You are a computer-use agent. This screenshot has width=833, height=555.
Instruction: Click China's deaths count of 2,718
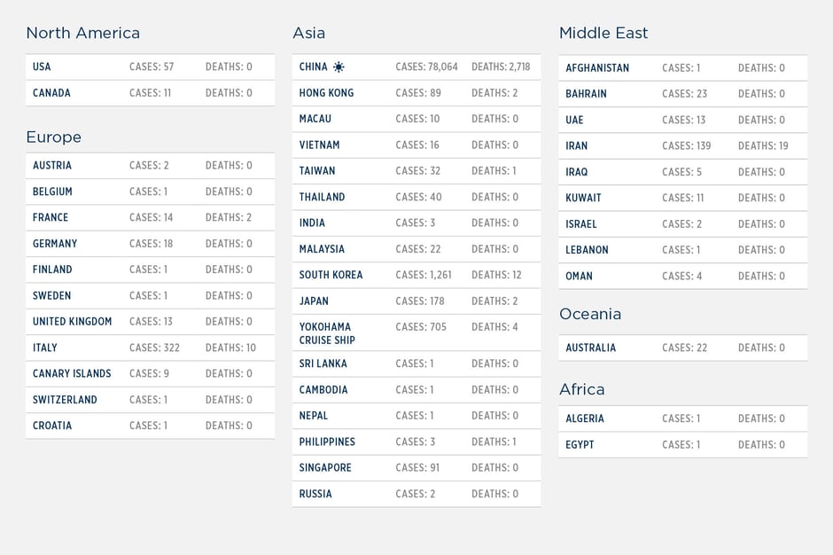(x=501, y=67)
